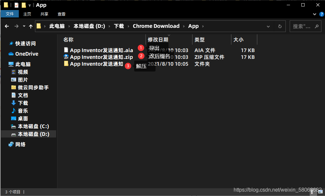325x196 pixels.
Task: Click the search box in Explorer
Action: [305, 26]
